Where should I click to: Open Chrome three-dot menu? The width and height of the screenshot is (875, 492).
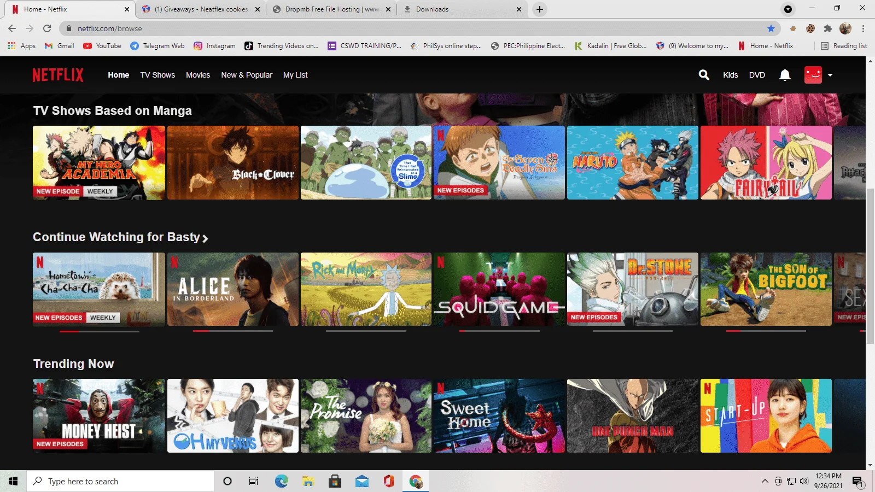[x=863, y=28]
